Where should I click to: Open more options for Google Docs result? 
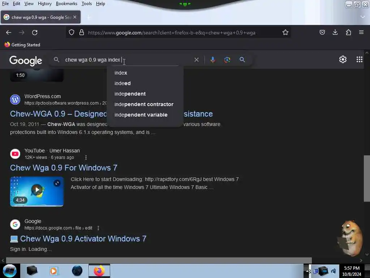[x=98, y=228]
